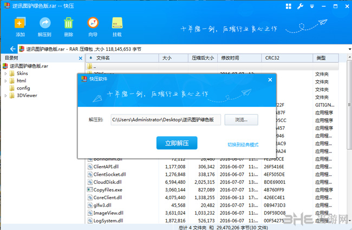The width and height of the screenshot is (352, 230).
Task: Click the 立即解压 extract now button
Action: tap(177, 143)
